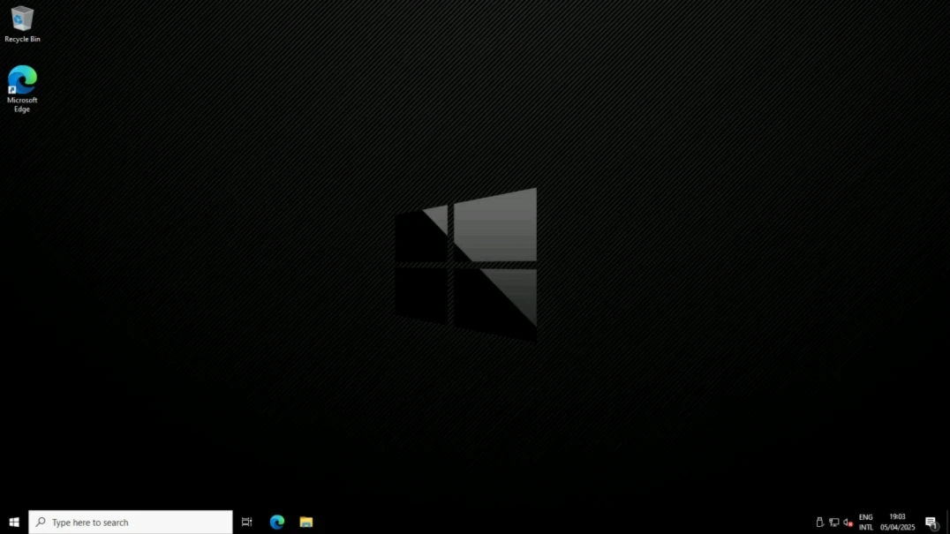Select the Microsoft Edge desktop shortcut
Screen dimensions: 950x534
coord(22,89)
